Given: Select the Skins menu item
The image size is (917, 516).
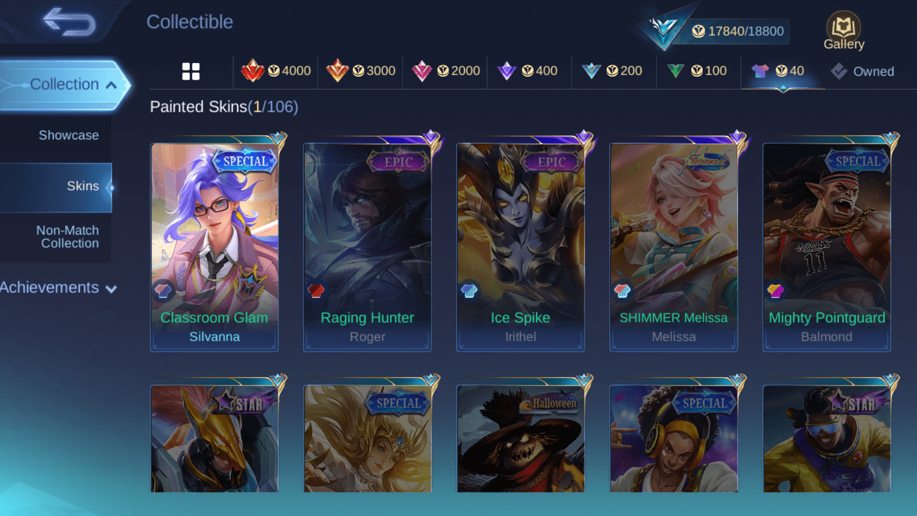Looking at the screenshot, I should (x=56, y=187).
